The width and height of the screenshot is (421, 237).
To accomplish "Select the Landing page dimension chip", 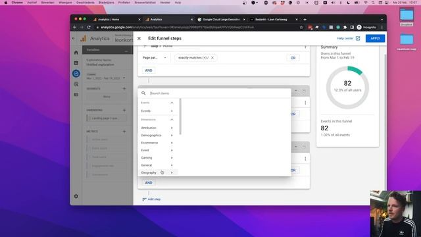I will pos(107,118).
